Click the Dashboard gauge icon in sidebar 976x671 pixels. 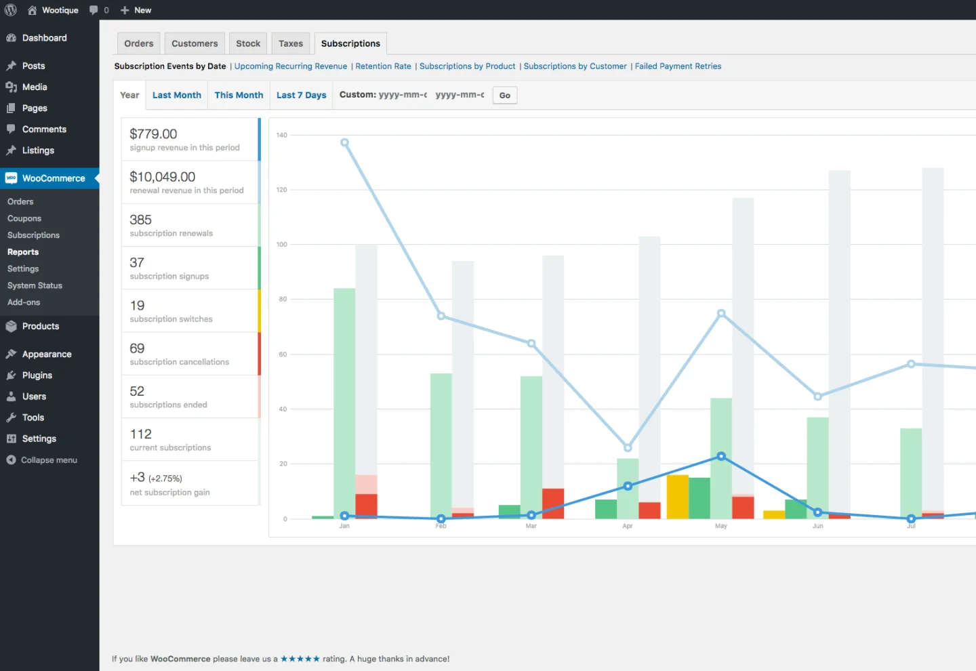tap(11, 38)
